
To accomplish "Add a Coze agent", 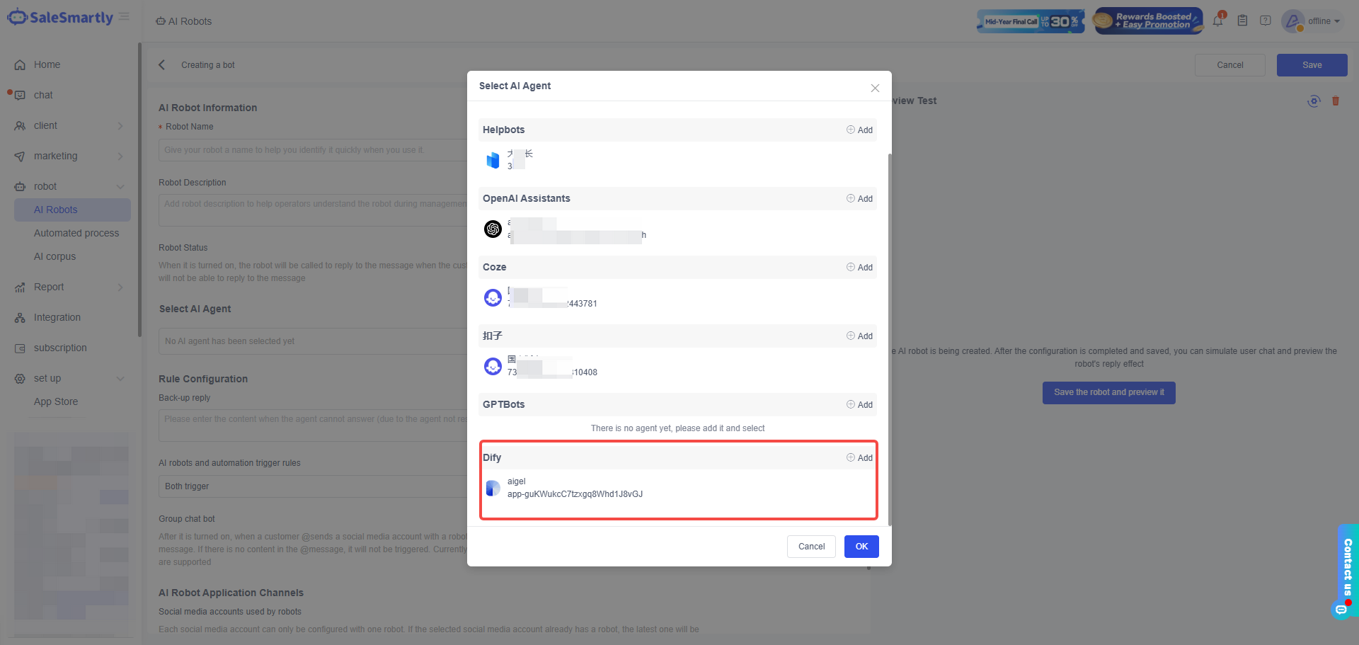I will 859,268.
